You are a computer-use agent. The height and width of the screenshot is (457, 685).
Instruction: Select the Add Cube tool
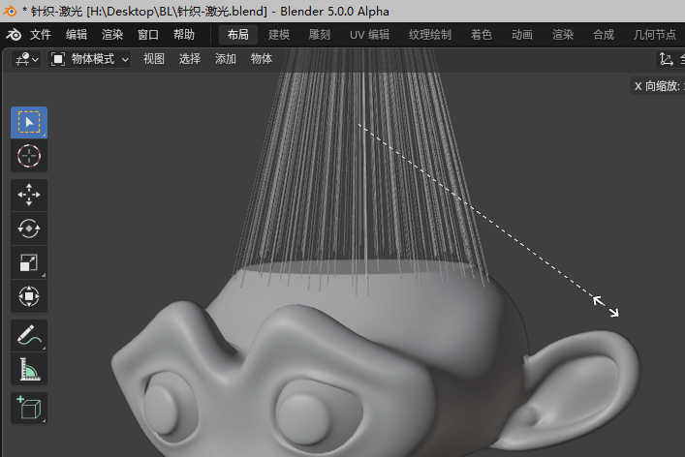point(29,408)
